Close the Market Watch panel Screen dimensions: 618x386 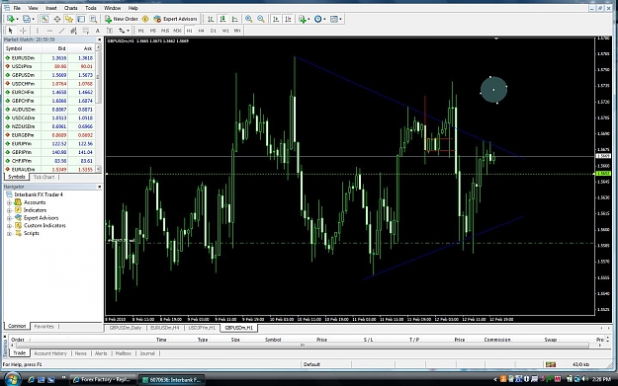tap(99, 39)
